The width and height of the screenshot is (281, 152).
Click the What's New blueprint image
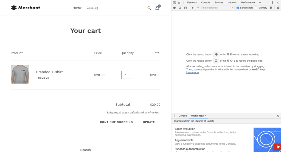(267, 140)
